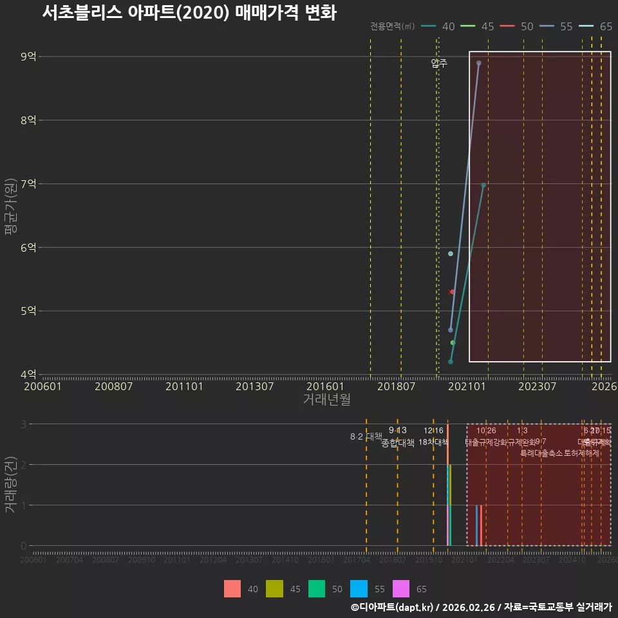This screenshot has height=618, width=618.
Task: Click the '8·2 대책' policy label
Action: pyautogui.click(x=366, y=436)
